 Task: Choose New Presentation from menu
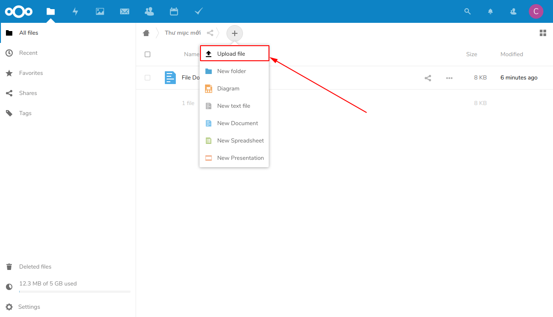pos(234,158)
